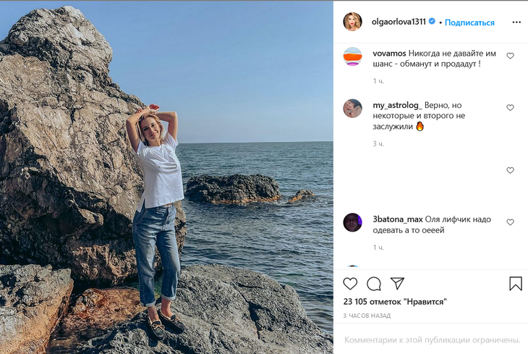Image resolution: width=528 pixels, height=354 pixels.
Task: Open the my_astrolog_ username link
Action: pyautogui.click(x=397, y=105)
